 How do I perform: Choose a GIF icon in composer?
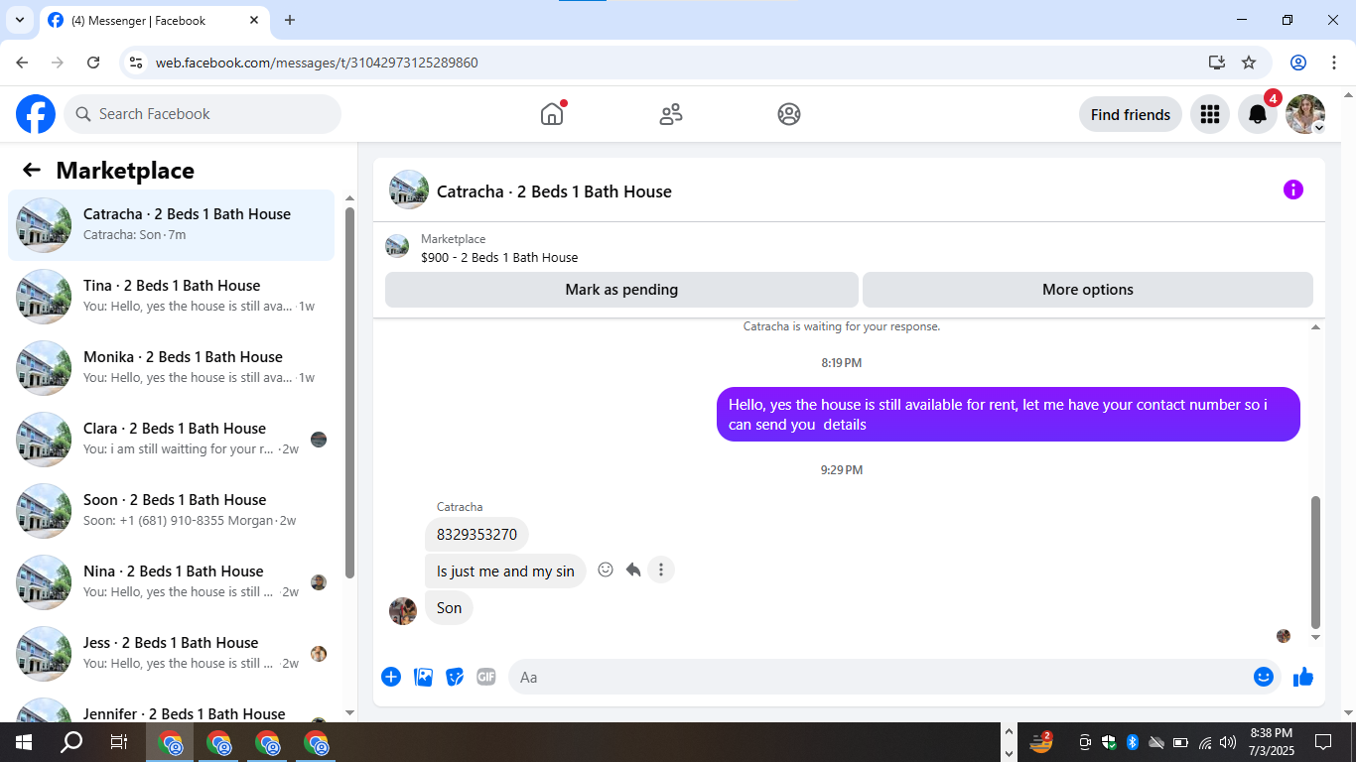tap(486, 677)
